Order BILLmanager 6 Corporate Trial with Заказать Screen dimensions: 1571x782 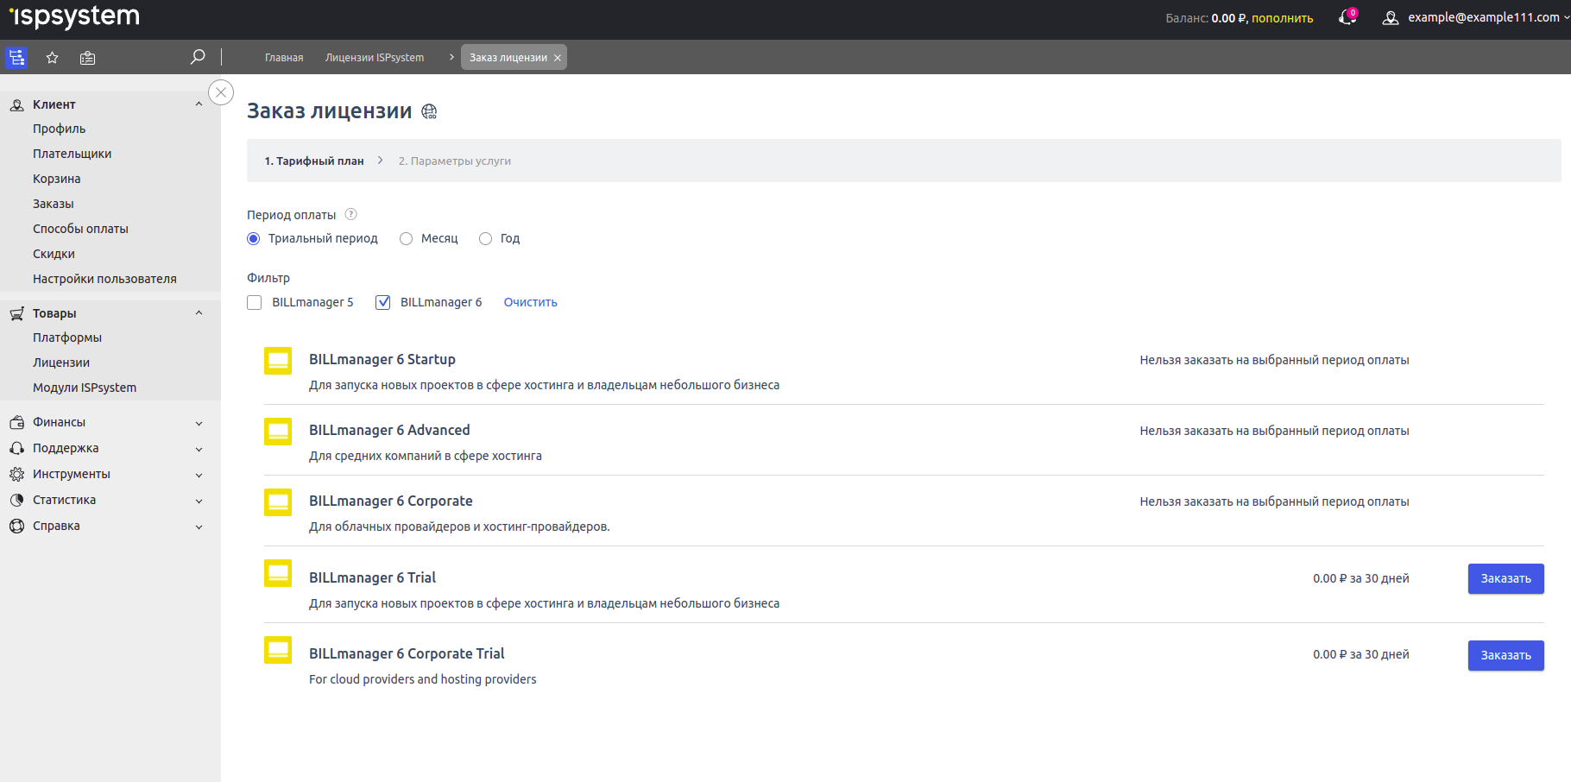(1505, 655)
